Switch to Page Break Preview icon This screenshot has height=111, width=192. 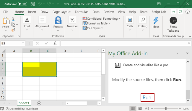(x=147, y=108)
